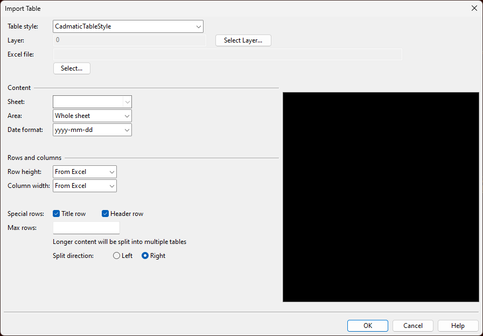The height and width of the screenshot is (336, 483).
Task: Click the Select... button for Excel file
Action: click(72, 68)
